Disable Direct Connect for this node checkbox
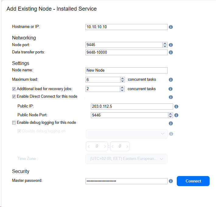 (14, 97)
